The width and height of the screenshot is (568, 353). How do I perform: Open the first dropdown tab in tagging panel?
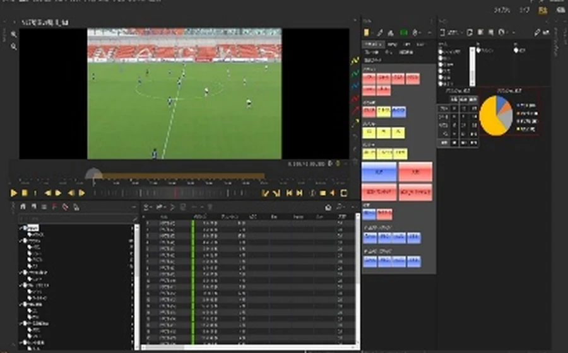[x=373, y=44]
